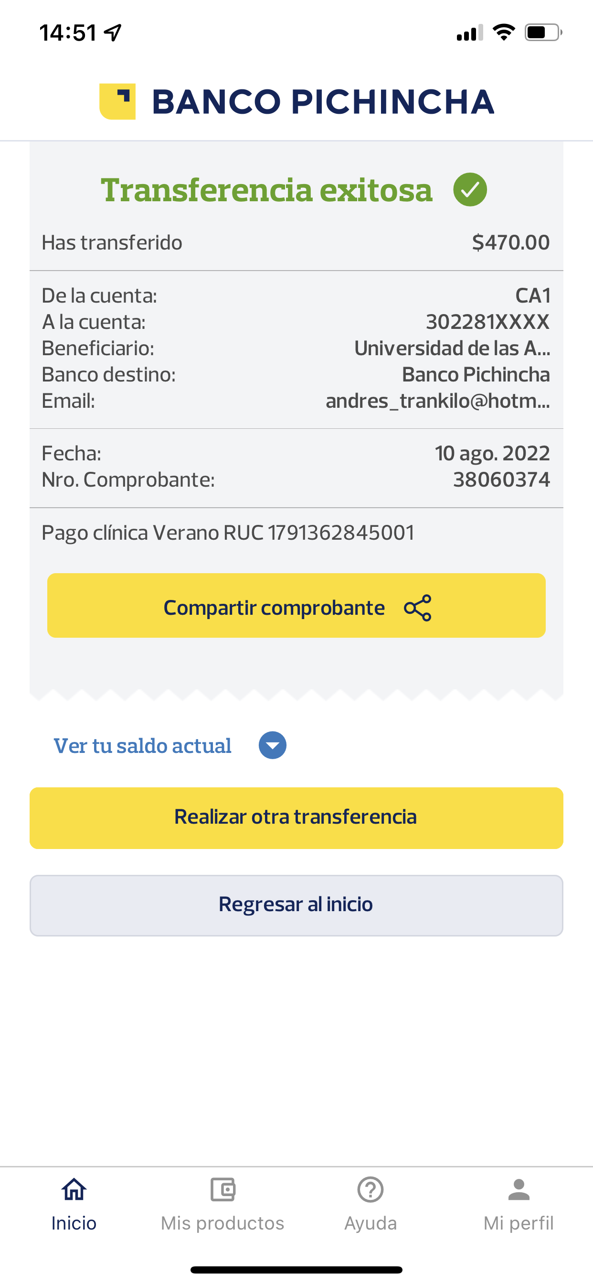
Task: Open the Ayuda question mark icon
Action: pos(370,1190)
